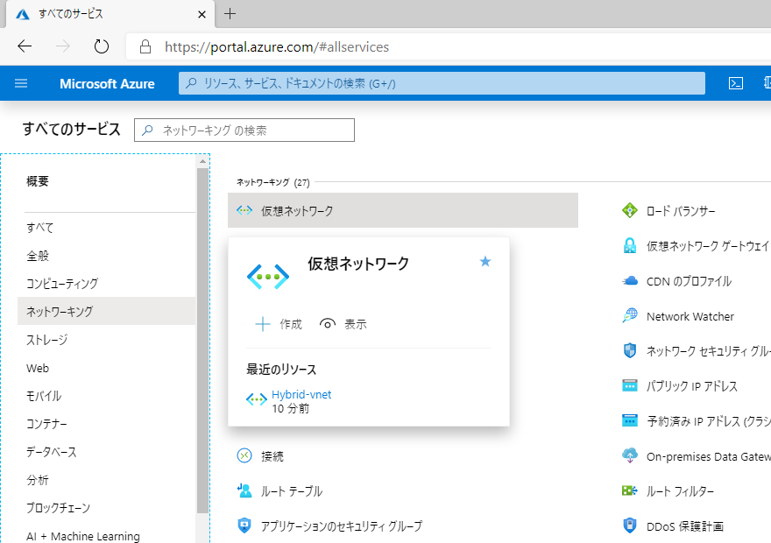The width and height of the screenshot is (771, 543).
Task: Reload the page with the browser refresh button
Action: (102, 46)
